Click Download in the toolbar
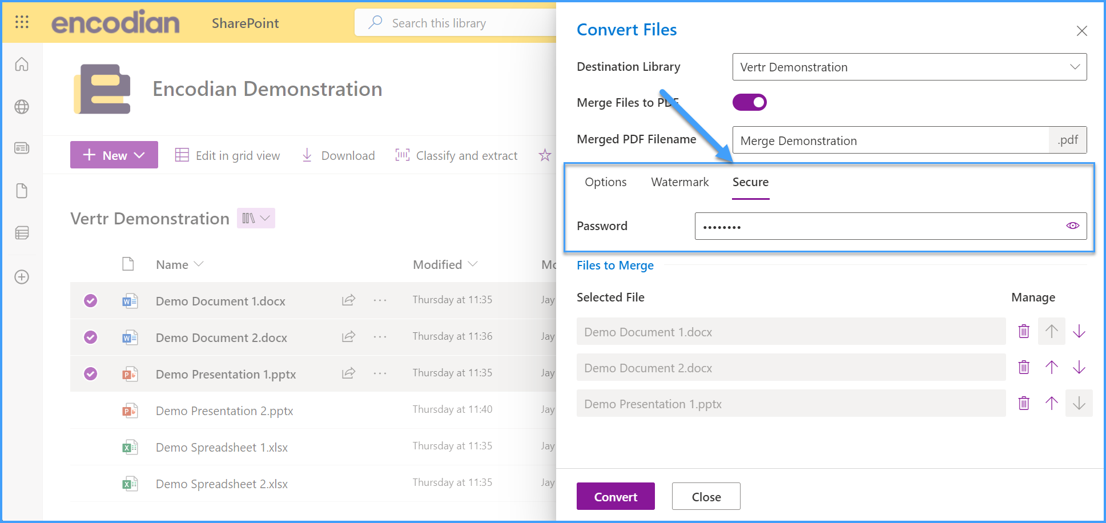 [x=338, y=155]
